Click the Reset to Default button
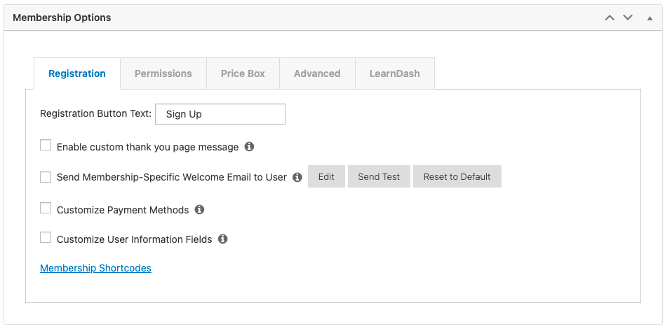Image resolution: width=672 pixels, height=331 pixels. coord(457,177)
